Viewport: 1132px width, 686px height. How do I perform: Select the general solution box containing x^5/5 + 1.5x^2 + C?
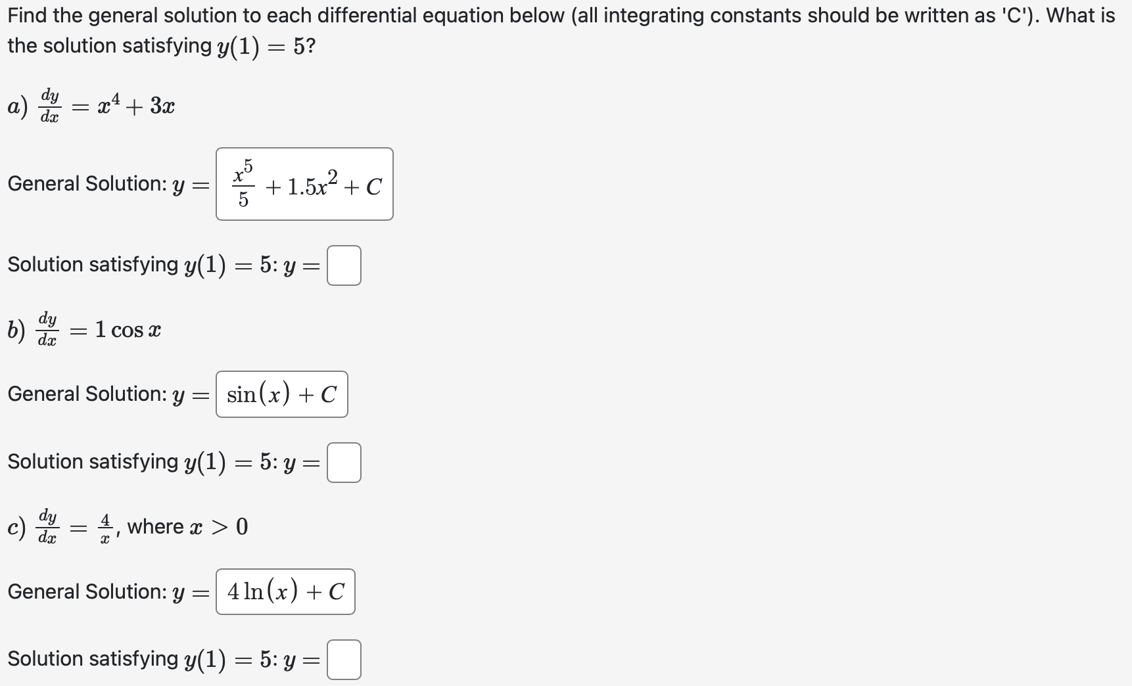[x=304, y=184]
